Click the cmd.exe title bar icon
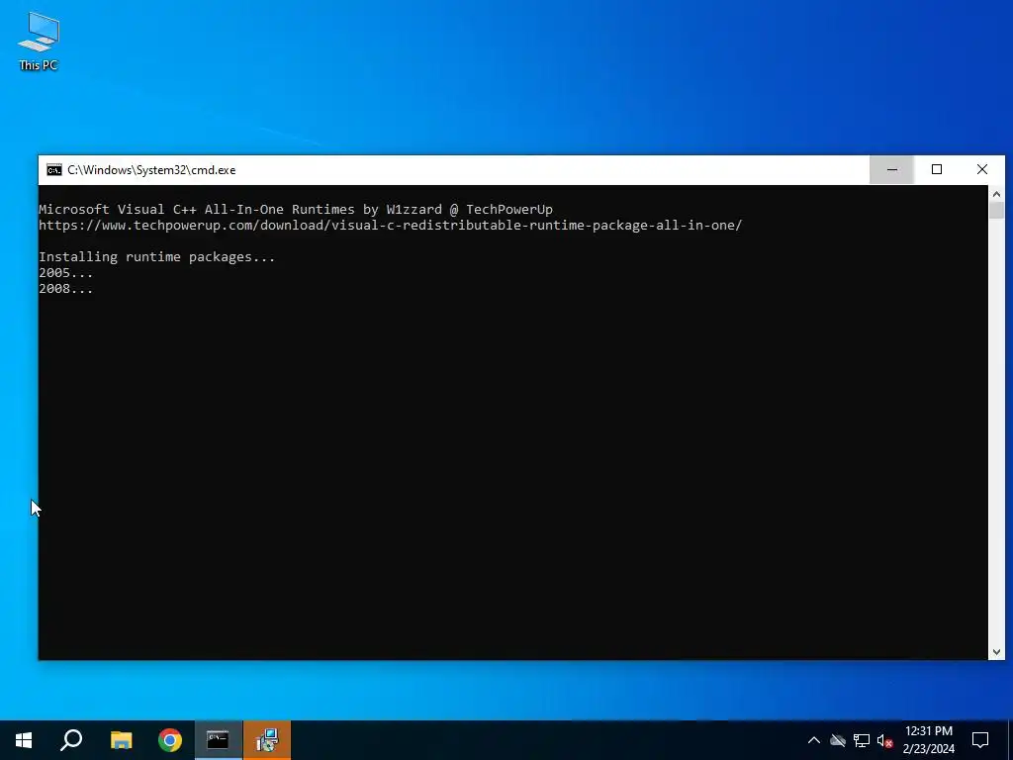 click(x=54, y=170)
